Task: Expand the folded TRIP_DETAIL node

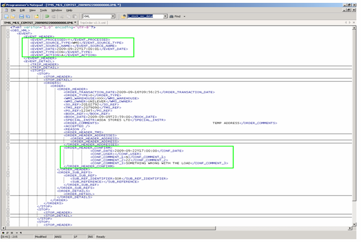Action: point(8,68)
